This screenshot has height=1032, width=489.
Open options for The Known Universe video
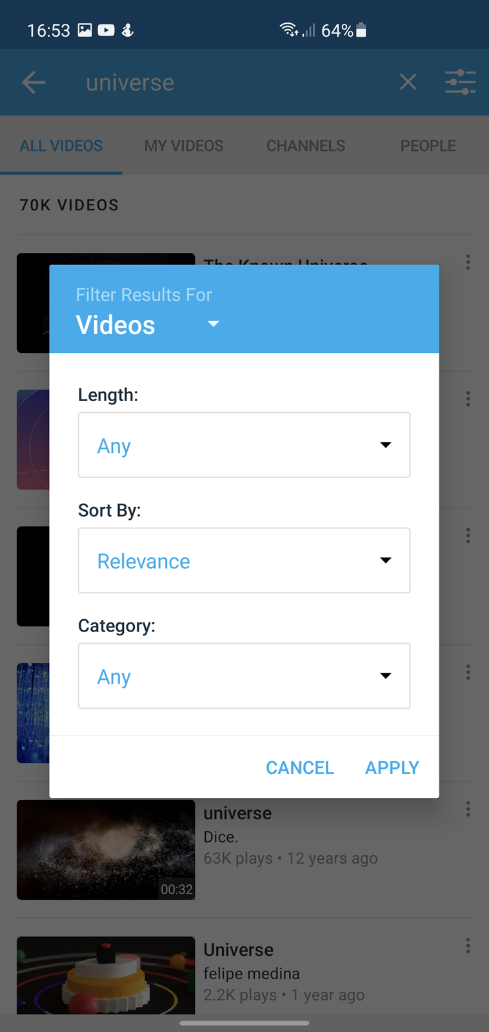468,262
